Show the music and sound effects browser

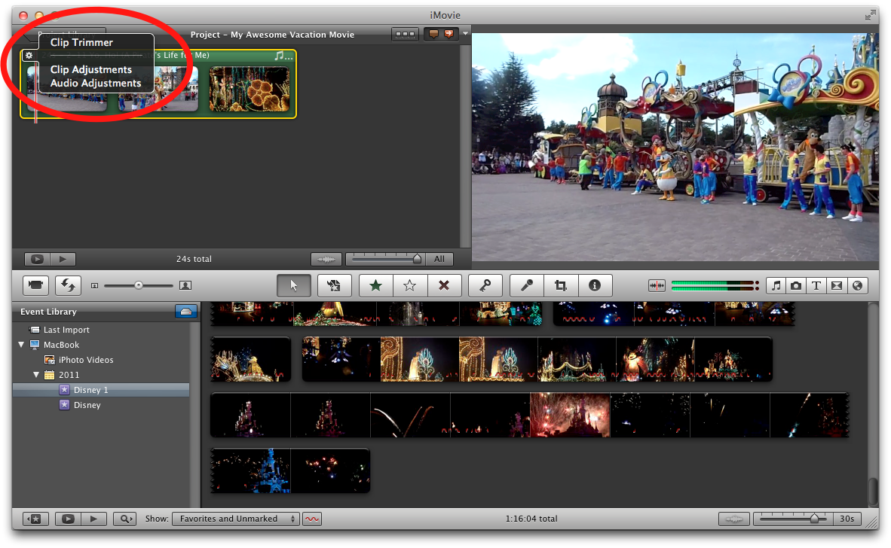tap(776, 286)
